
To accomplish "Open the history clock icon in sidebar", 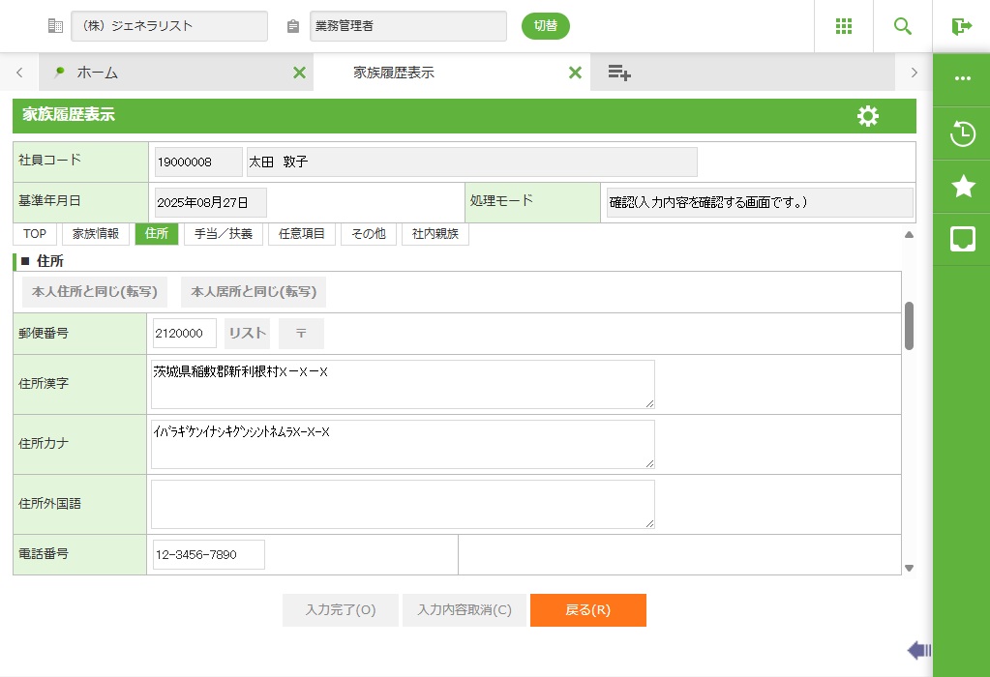I will pos(962,134).
